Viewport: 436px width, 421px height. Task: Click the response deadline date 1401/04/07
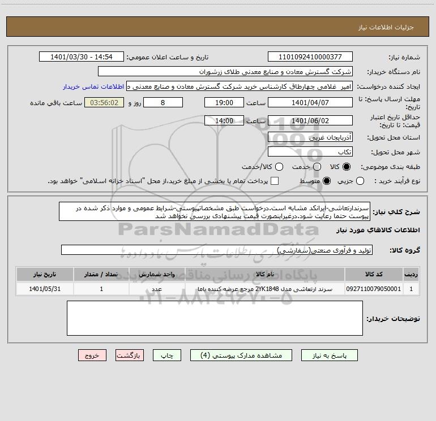coord(310,103)
